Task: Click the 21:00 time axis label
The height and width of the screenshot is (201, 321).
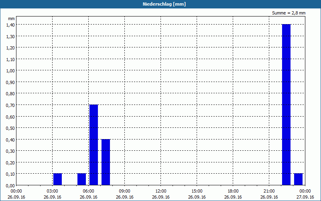Action: point(269,191)
